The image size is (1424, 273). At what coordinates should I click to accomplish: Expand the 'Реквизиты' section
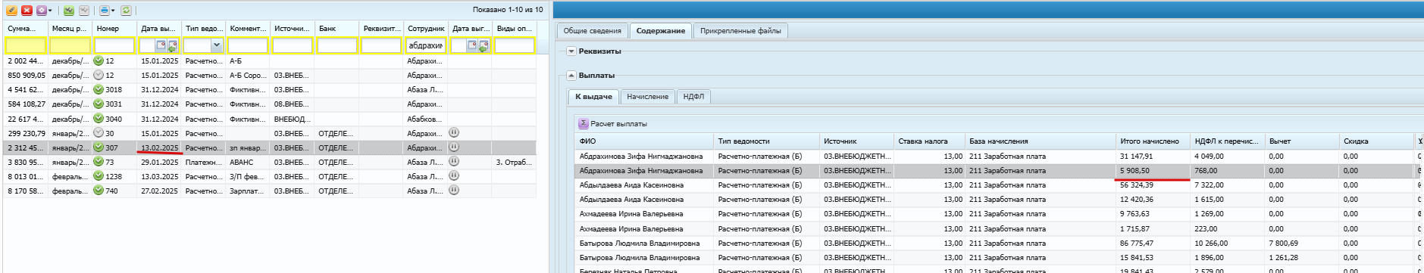pos(571,51)
